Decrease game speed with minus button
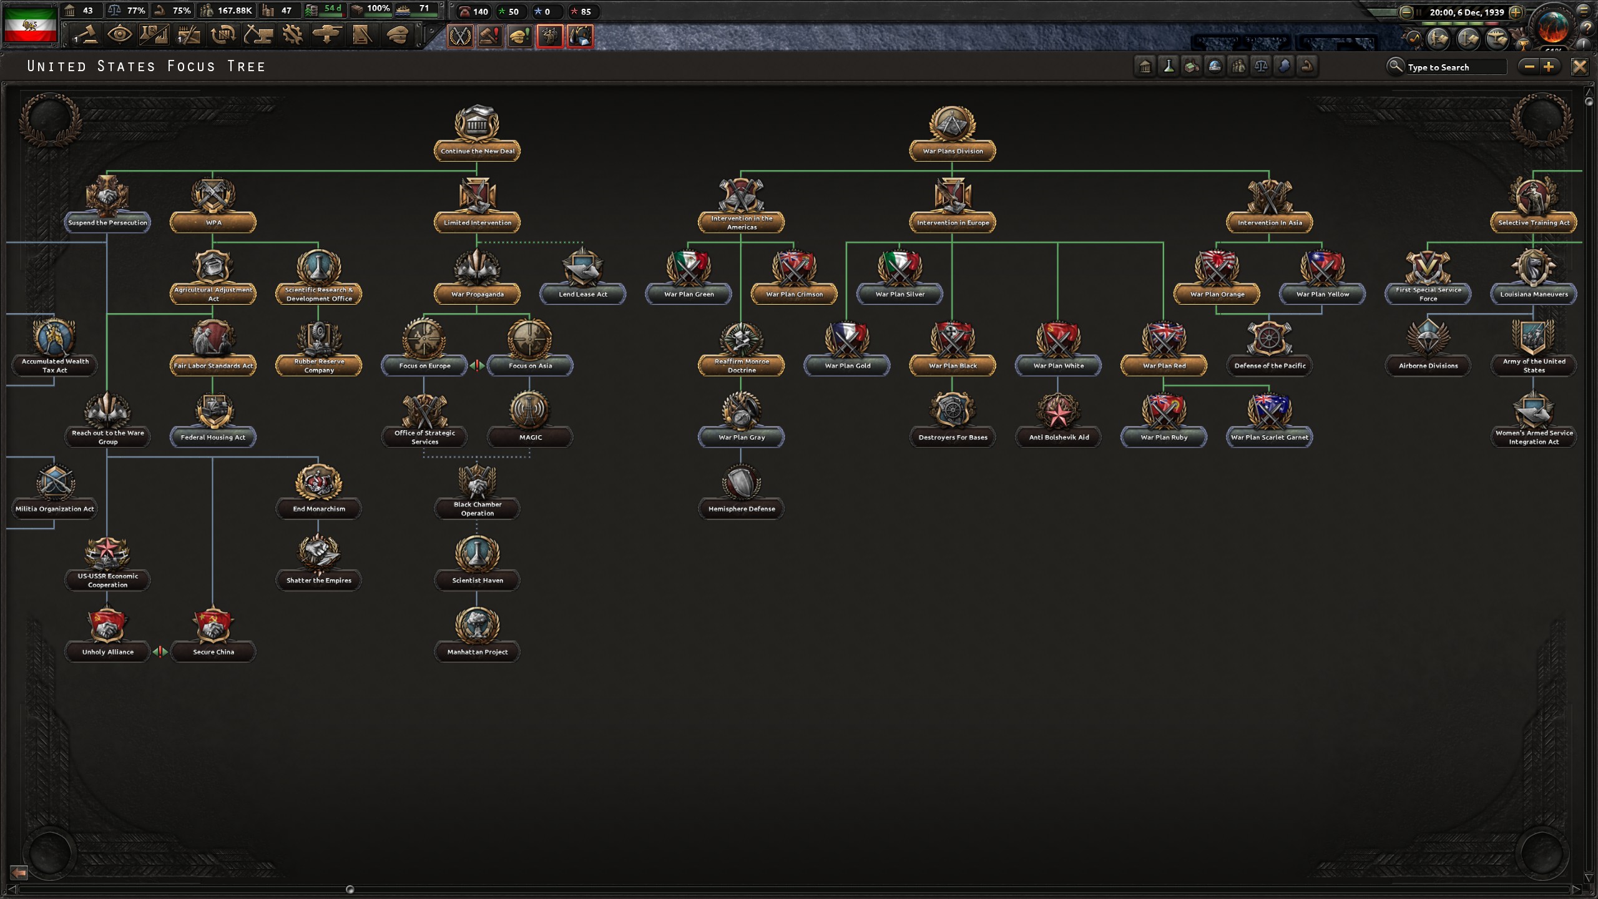 pyautogui.click(x=1406, y=12)
